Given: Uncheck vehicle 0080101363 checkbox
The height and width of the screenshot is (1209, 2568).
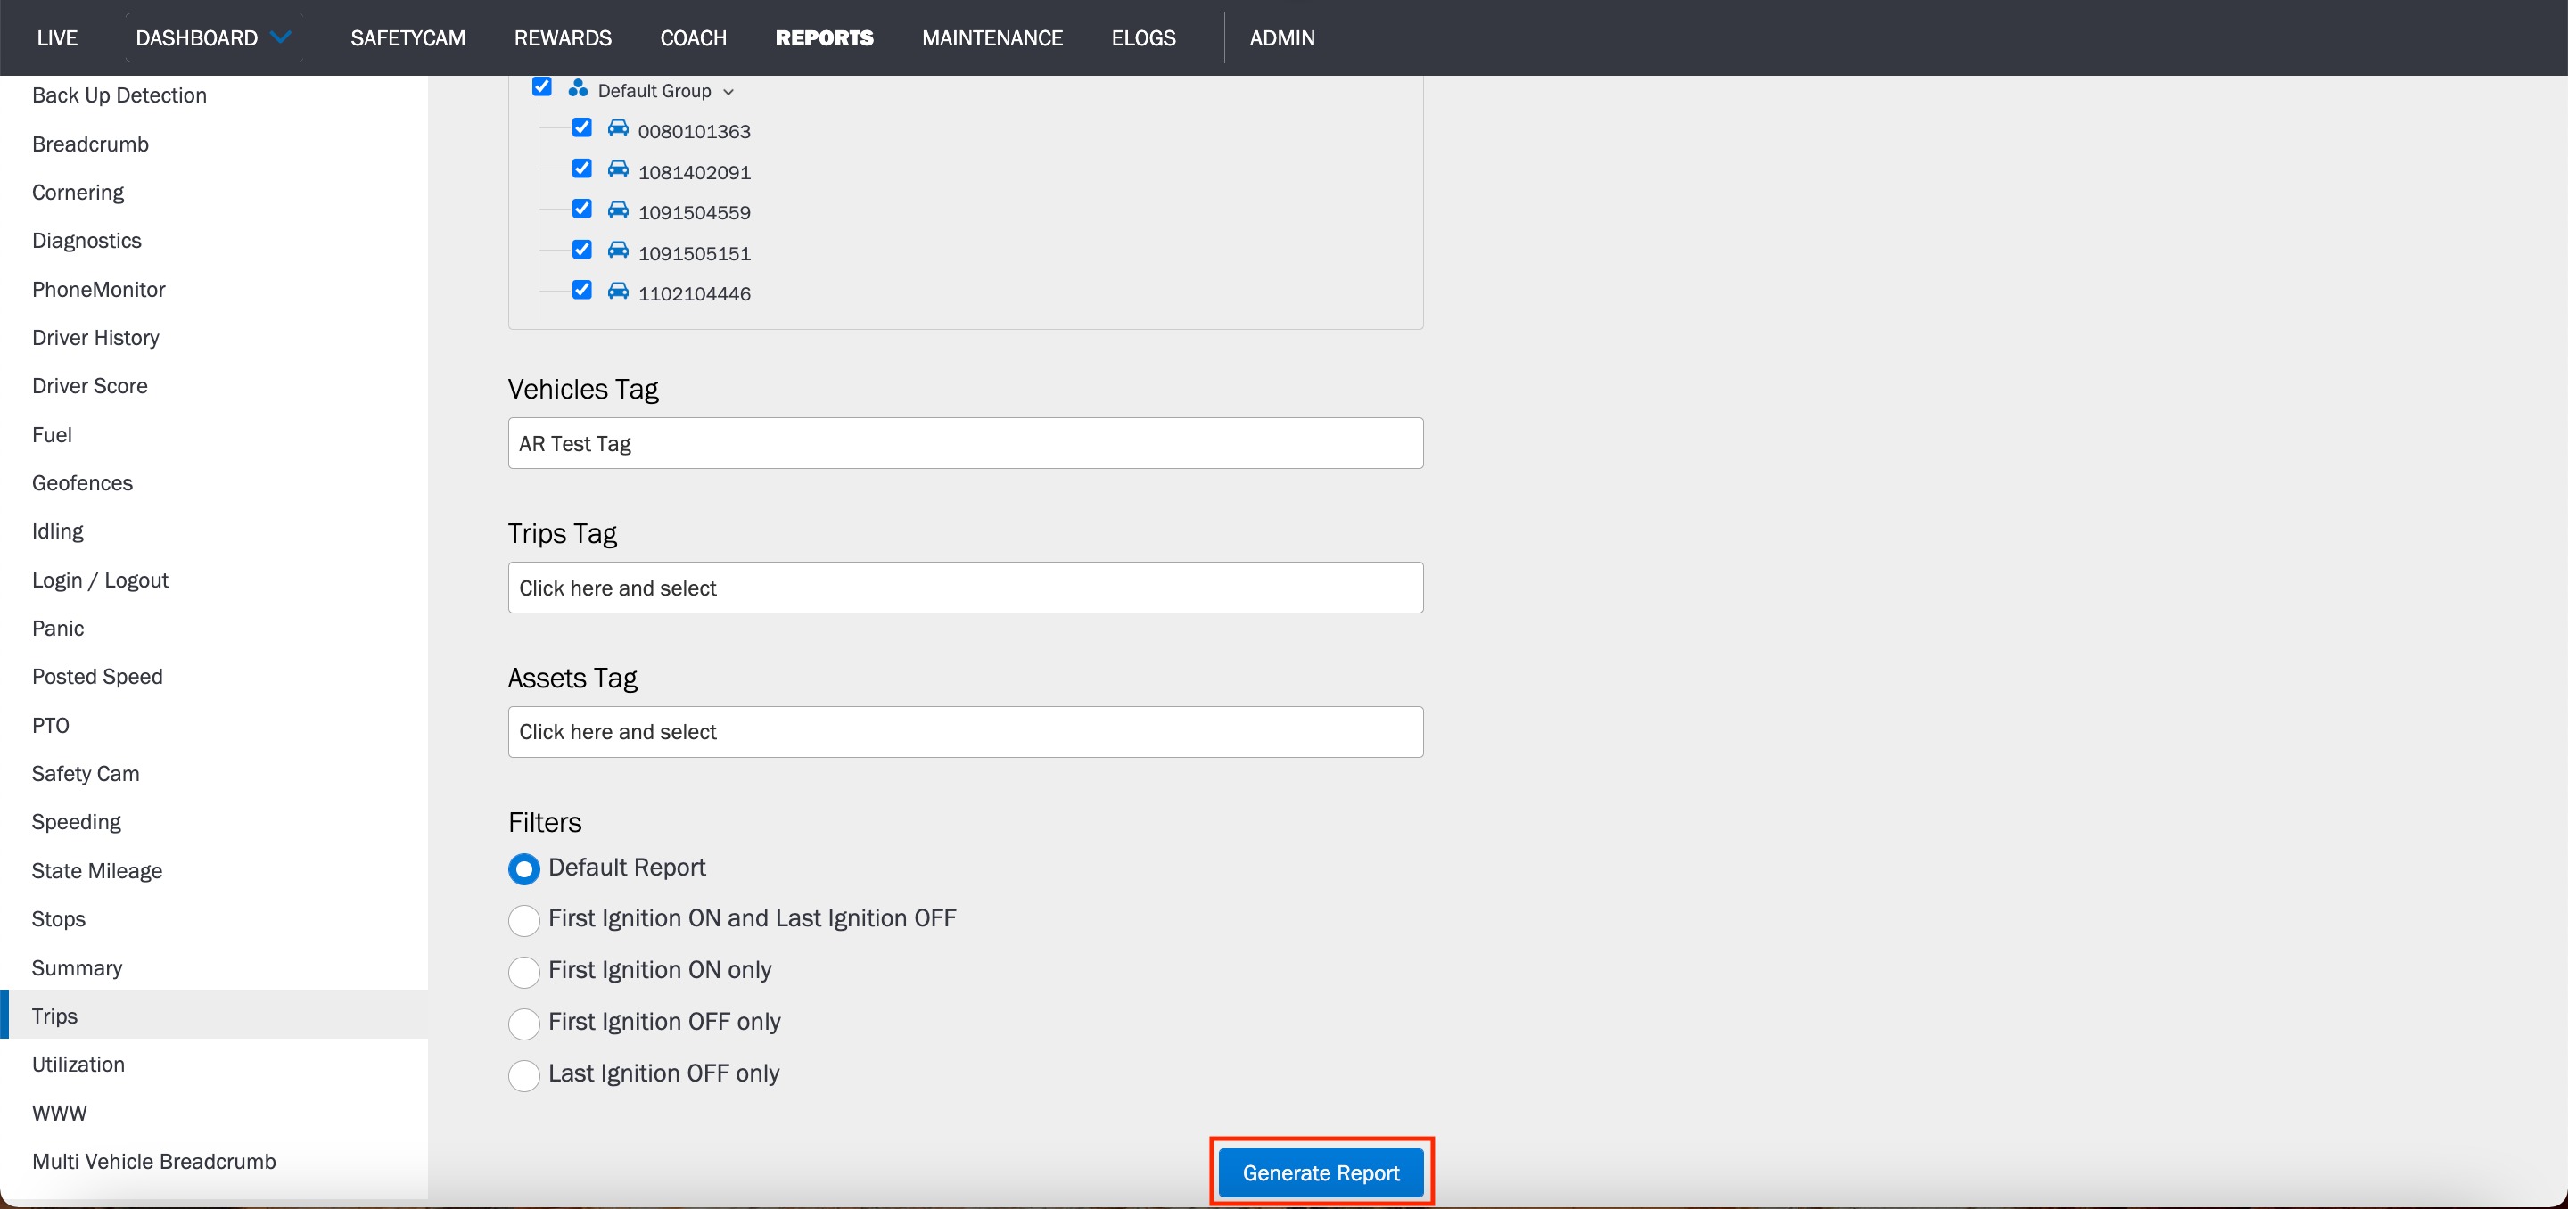Looking at the screenshot, I should [582, 127].
